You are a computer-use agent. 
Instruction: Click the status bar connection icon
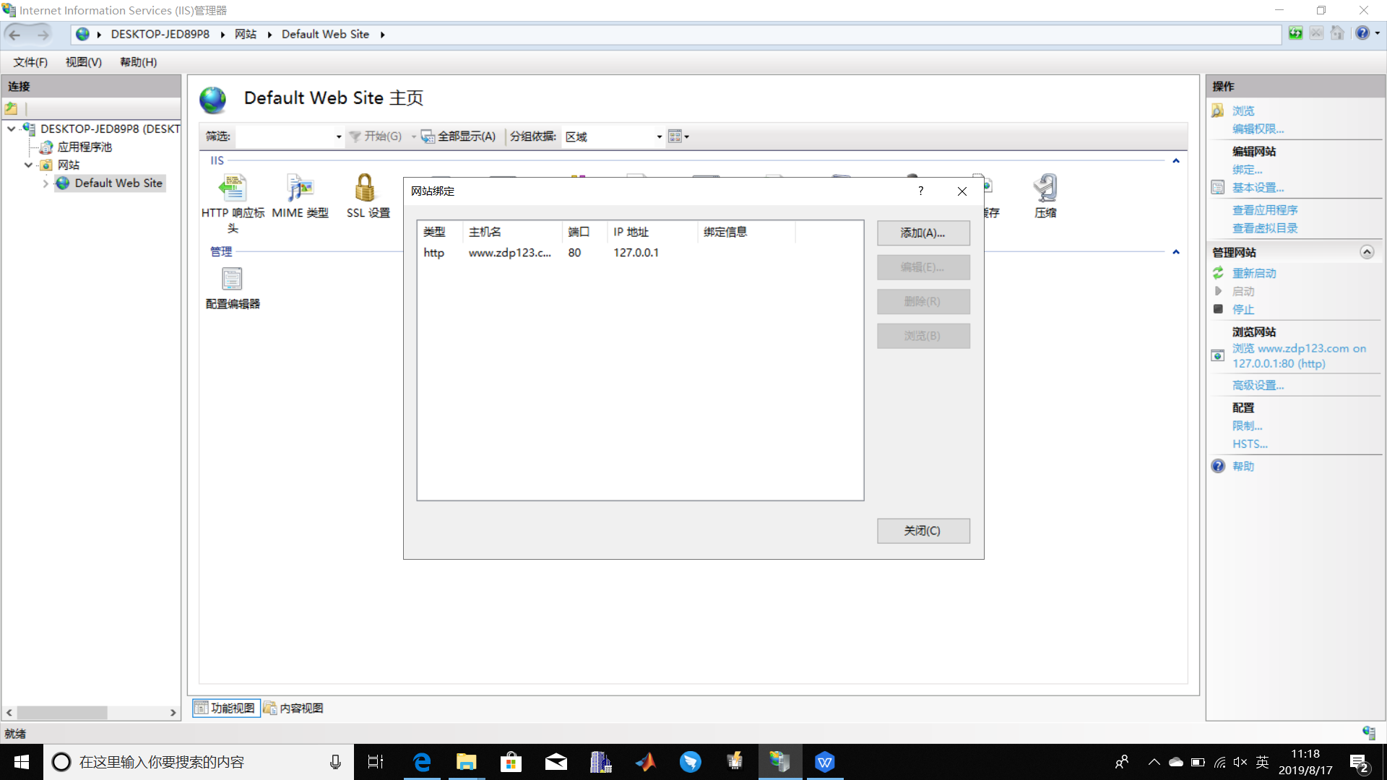click(x=1369, y=733)
